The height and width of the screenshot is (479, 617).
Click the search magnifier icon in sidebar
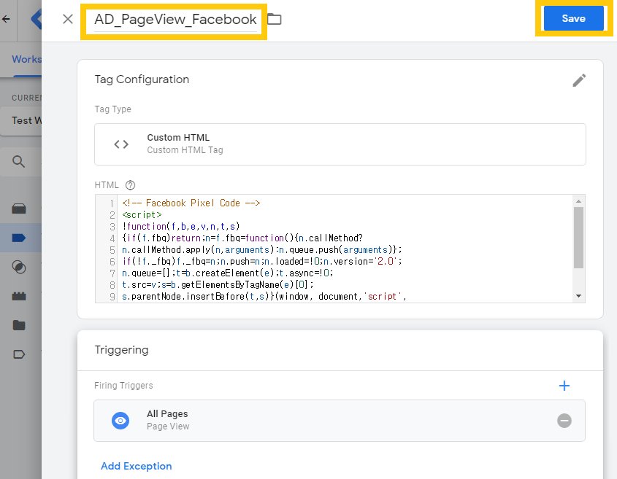click(18, 162)
